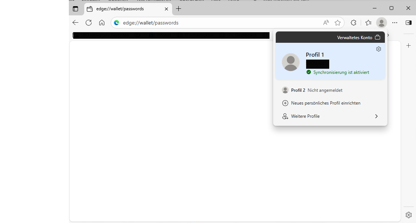This screenshot has width=416, height=223.
Task: Open the Extensions puzzle icon
Action: (353, 23)
